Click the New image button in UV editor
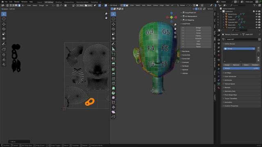The height and width of the screenshot is (147, 262). click(80, 5)
